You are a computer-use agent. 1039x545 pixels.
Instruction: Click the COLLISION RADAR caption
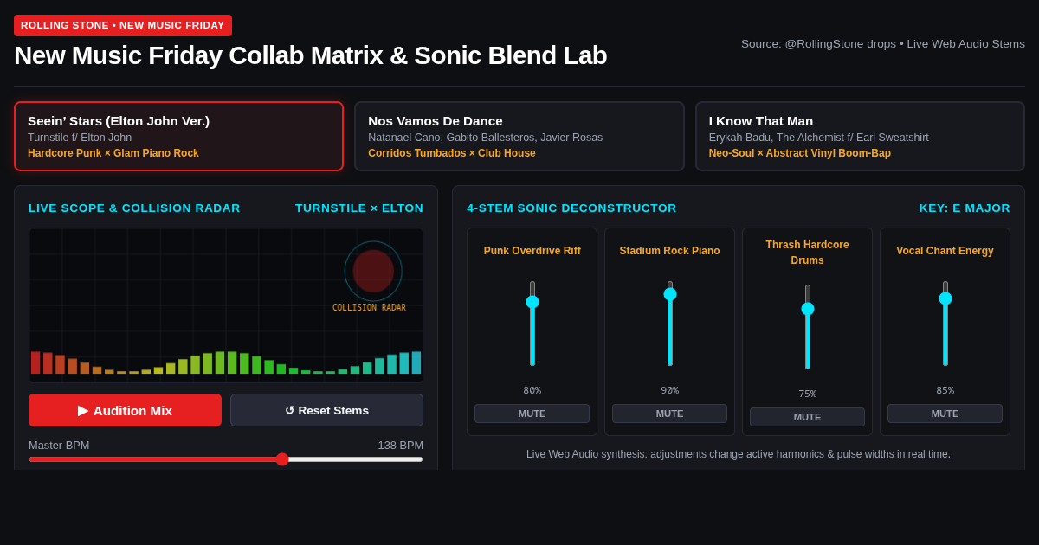[x=369, y=308]
